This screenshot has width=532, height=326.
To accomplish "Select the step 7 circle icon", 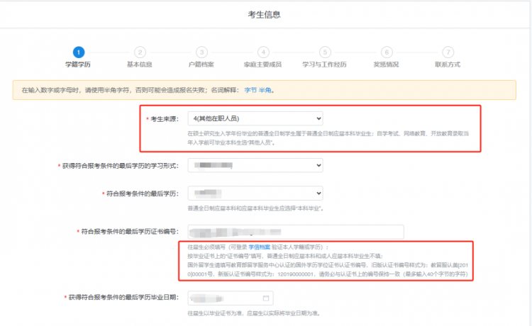I will [x=448, y=52].
